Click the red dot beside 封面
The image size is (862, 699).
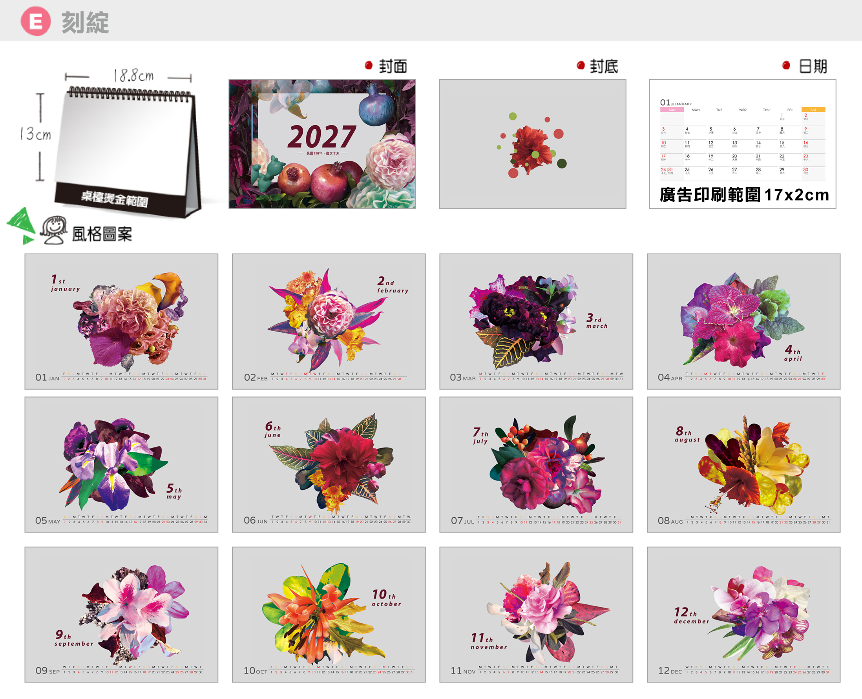coord(369,65)
